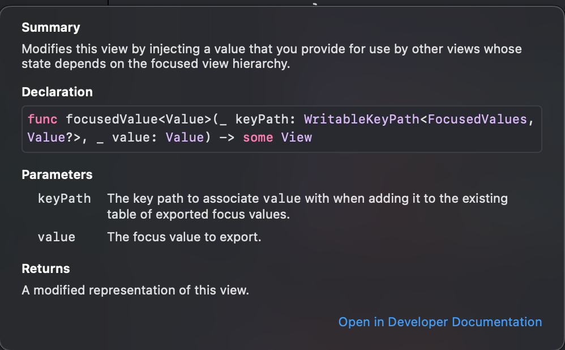Open in Developer Documentation link
Image resolution: width=565 pixels, height=350 pixels.
(440, 322)
